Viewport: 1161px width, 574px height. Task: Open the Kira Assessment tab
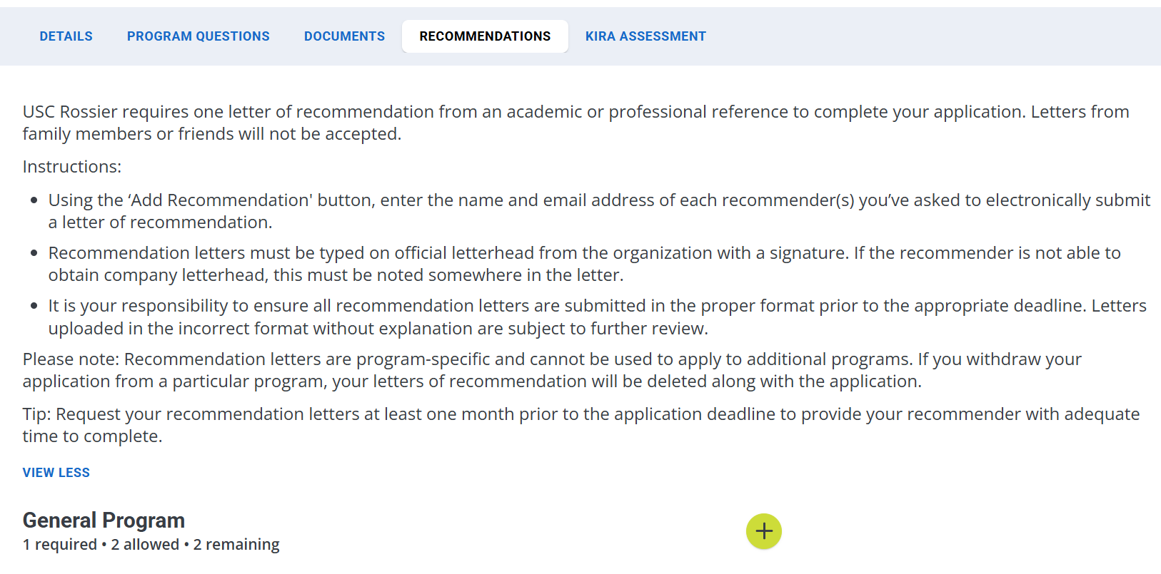tap(645, 36)
